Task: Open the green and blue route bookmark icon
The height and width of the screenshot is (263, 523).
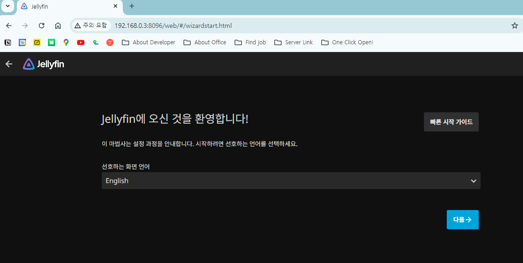Action: click(x=95, y=42)
